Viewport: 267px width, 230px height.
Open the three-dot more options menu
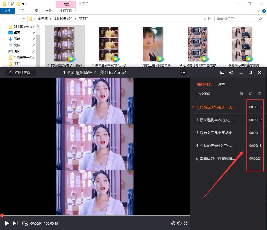183,73
